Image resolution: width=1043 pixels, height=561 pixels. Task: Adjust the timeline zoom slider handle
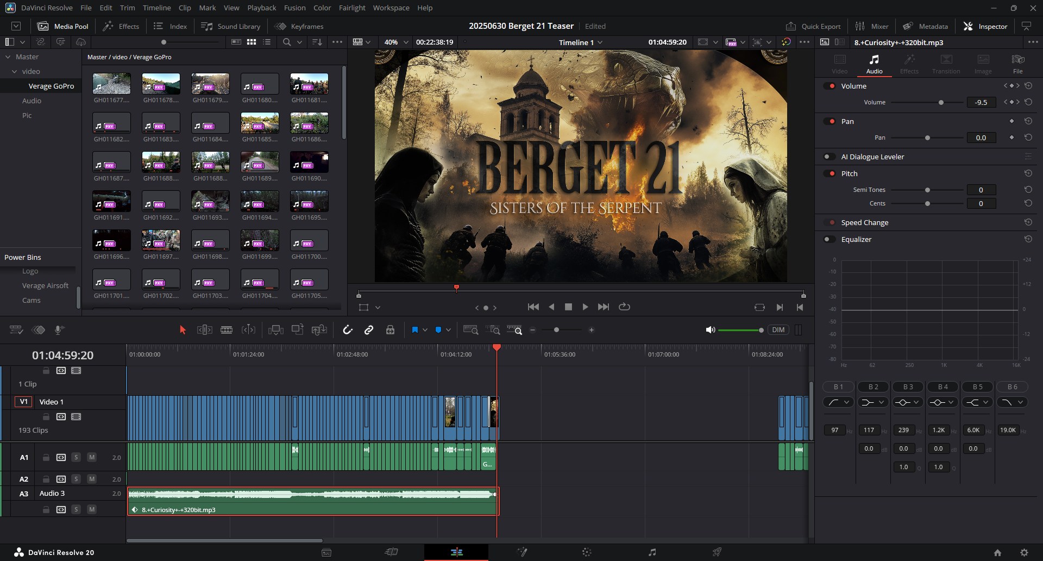point(556,330)
